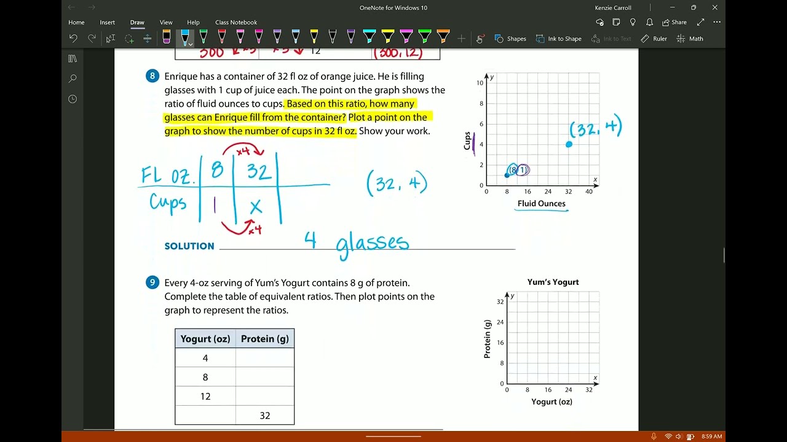Open the Shapes gallery

point(510,38)
